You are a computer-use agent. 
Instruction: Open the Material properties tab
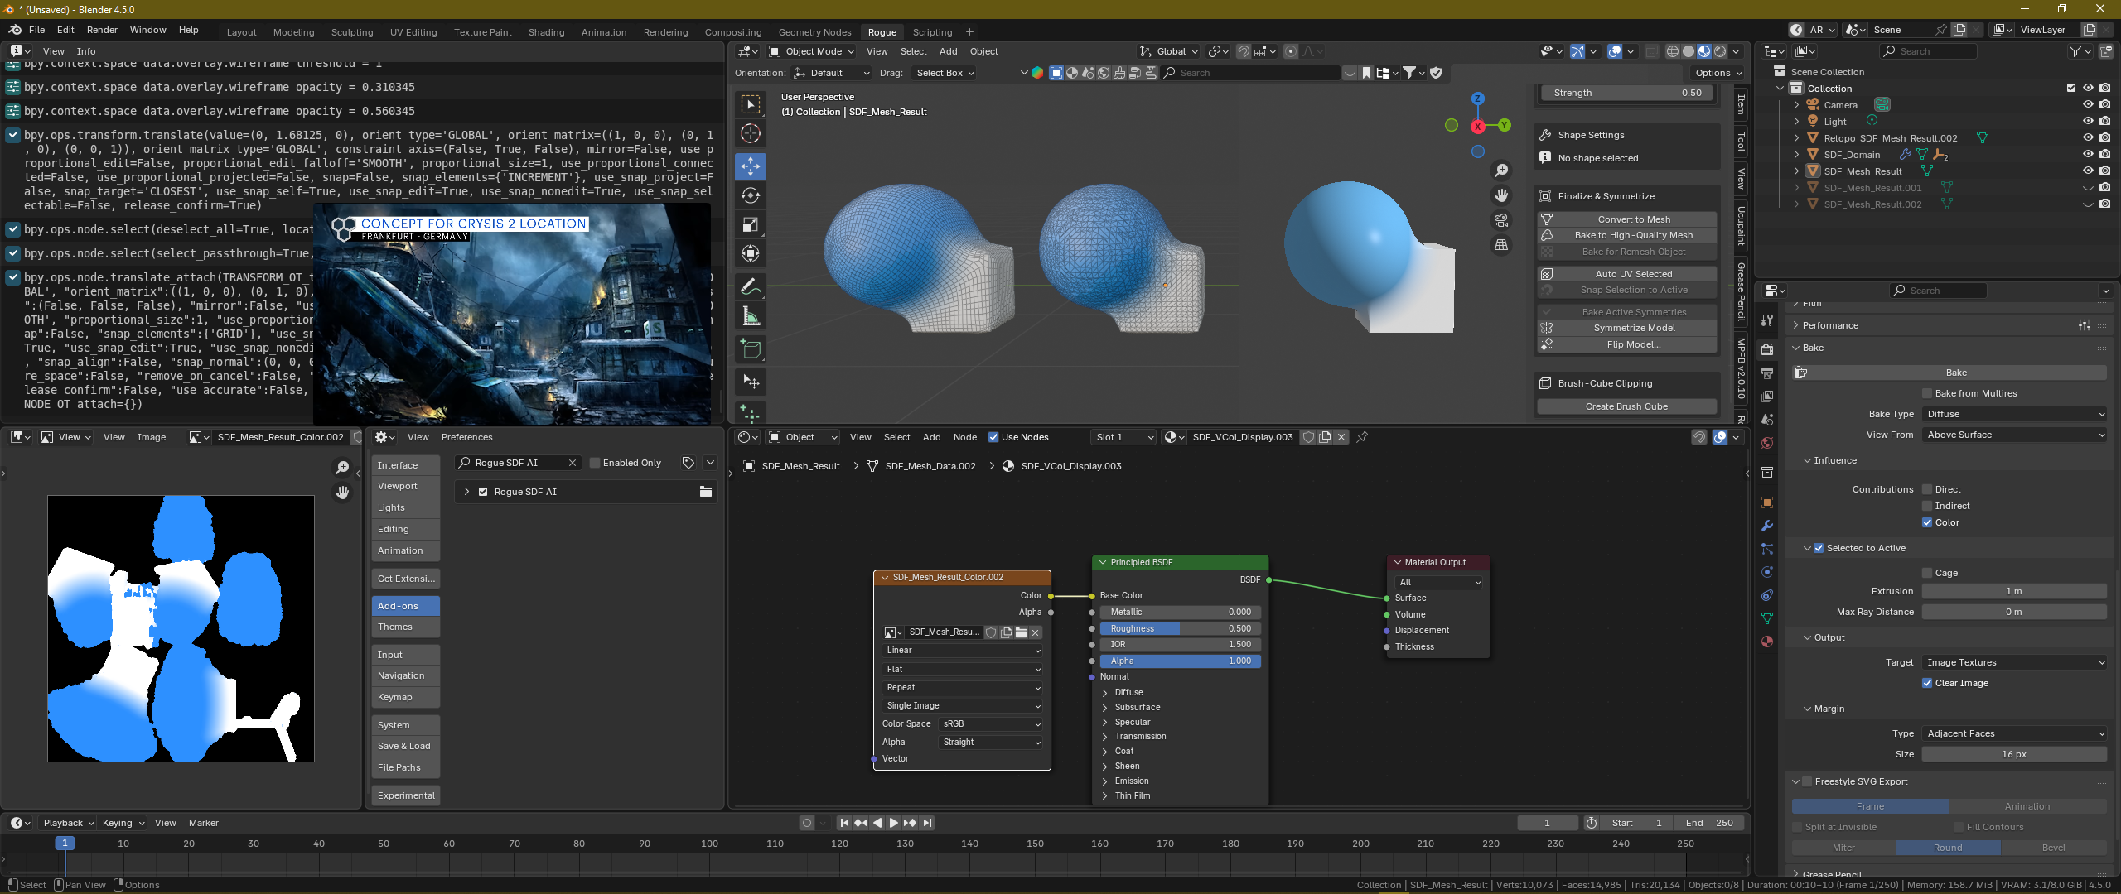coord(1767,642)
